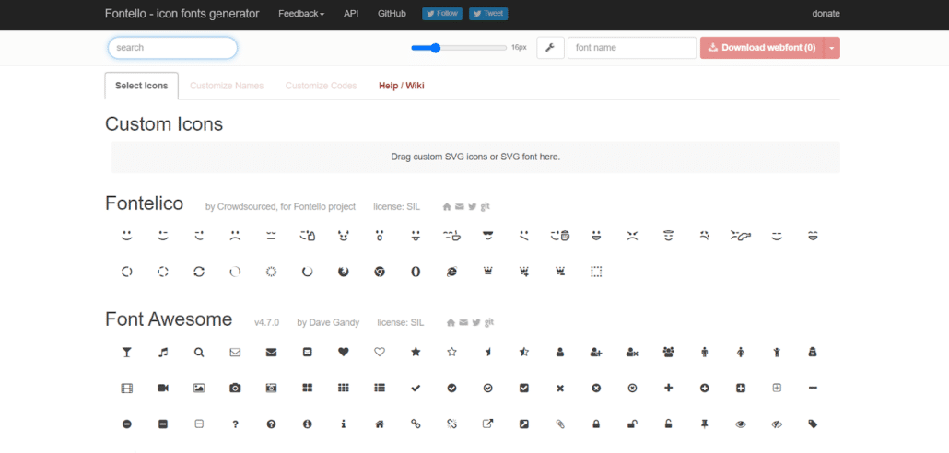Select the filled heart icon
This screenshot has height=453, width=949.
pos(343,352)
